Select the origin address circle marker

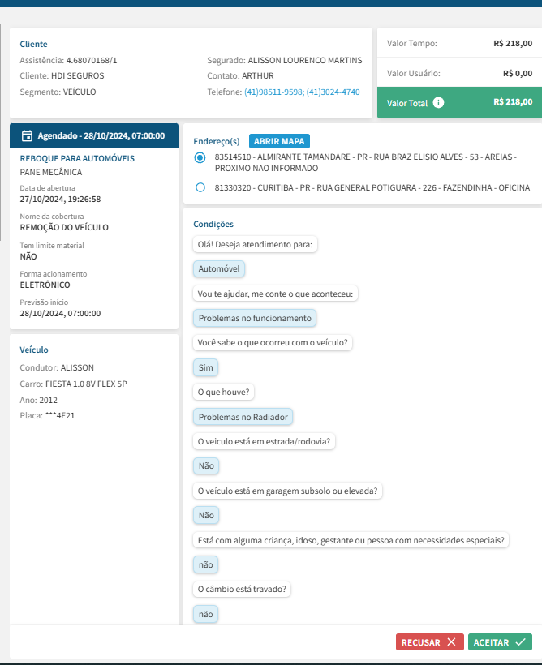(x=200, y=158)
